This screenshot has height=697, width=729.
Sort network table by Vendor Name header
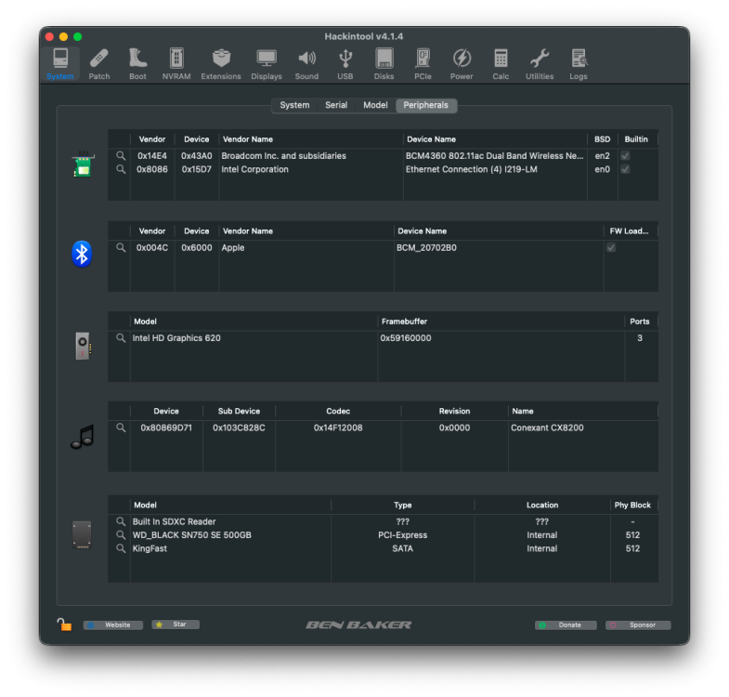coord(311,139)
